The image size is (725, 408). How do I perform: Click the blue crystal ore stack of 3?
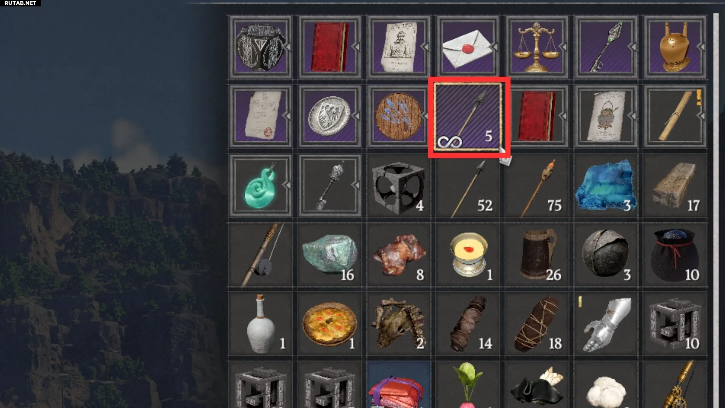tap(606, 185)
